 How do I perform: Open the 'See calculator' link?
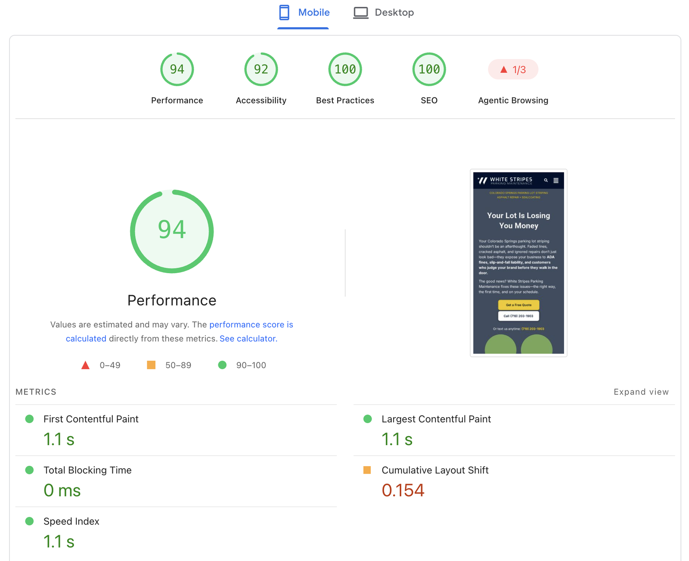click(x=248, y=339)
